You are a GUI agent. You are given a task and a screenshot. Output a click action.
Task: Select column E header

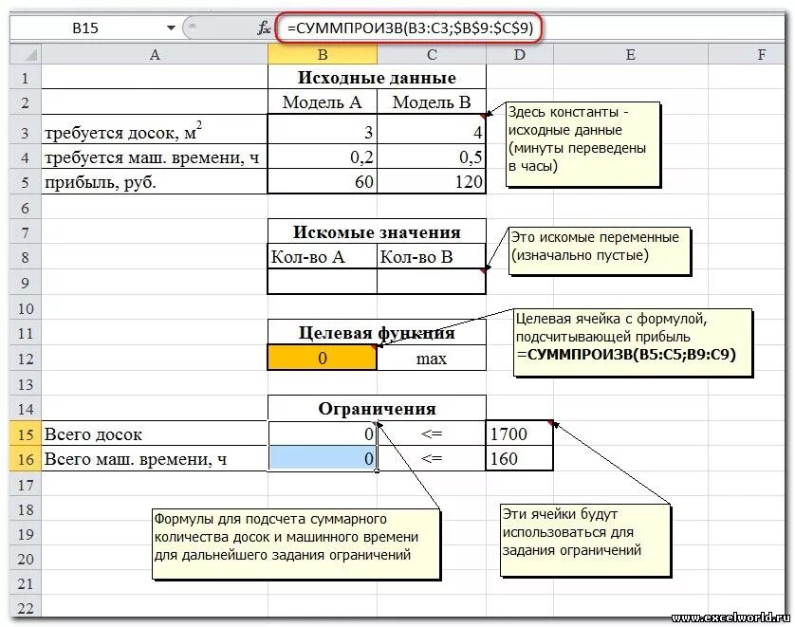[x=630, y=54]
